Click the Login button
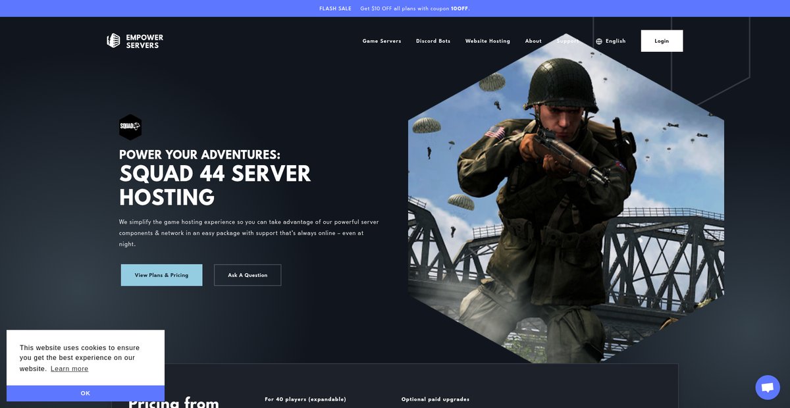790x408 pixels. coord(662,41)
